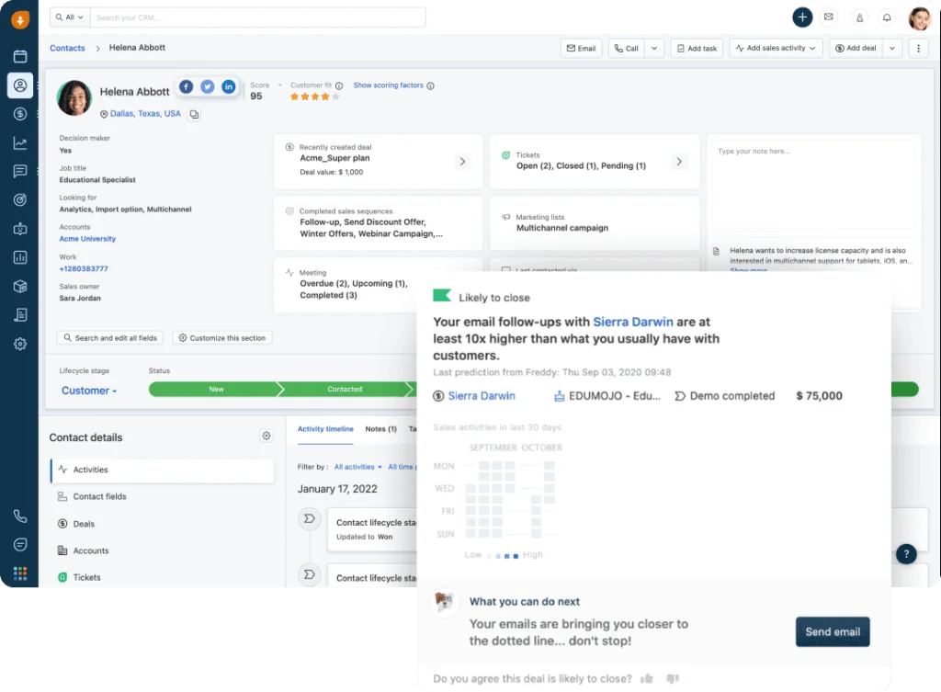Expand the Tickets card chevron

pyautogui.click(x=679, y=162)
